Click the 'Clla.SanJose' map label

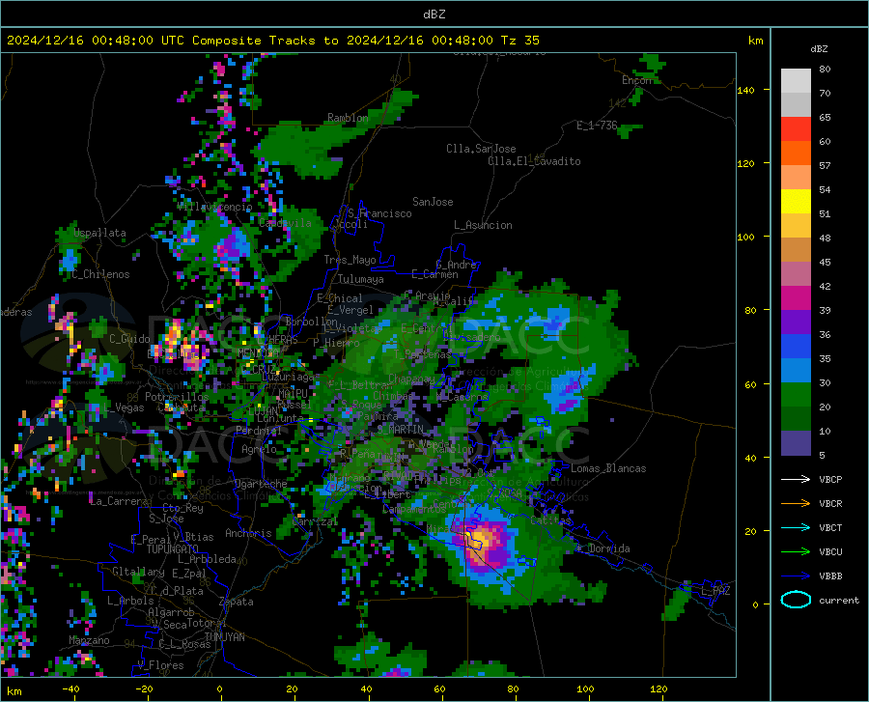point(481,149)
